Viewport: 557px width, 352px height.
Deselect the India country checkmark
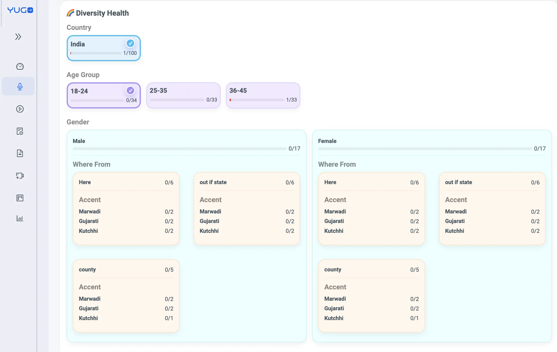[130, 43]
